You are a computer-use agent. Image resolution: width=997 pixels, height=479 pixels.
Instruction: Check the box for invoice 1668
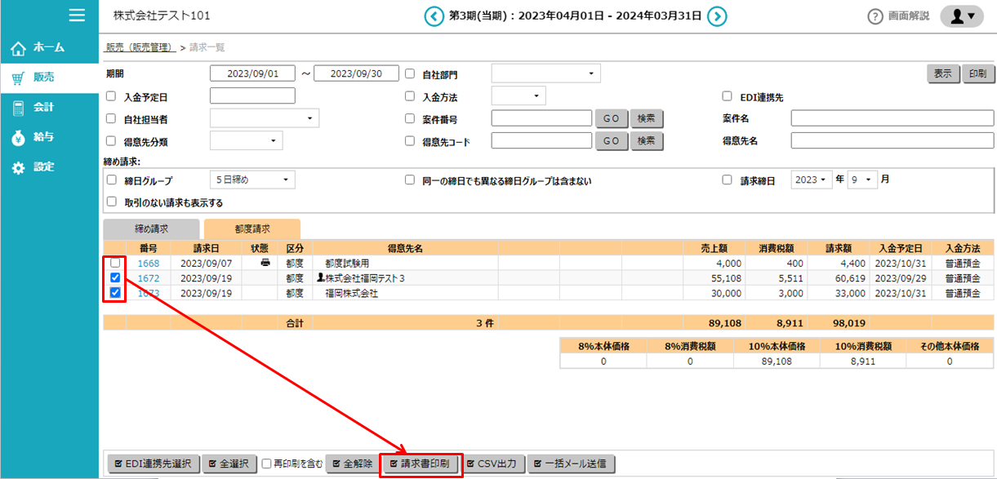coord(115,264)
